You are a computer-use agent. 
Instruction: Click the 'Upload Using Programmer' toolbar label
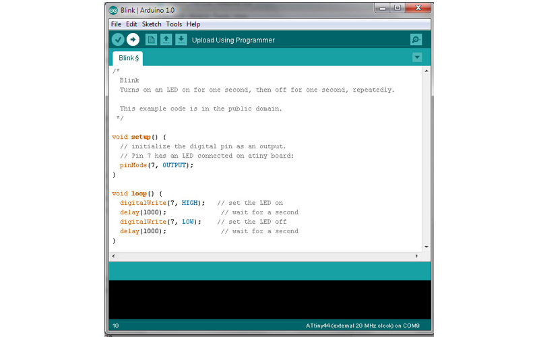coord(233,40)
